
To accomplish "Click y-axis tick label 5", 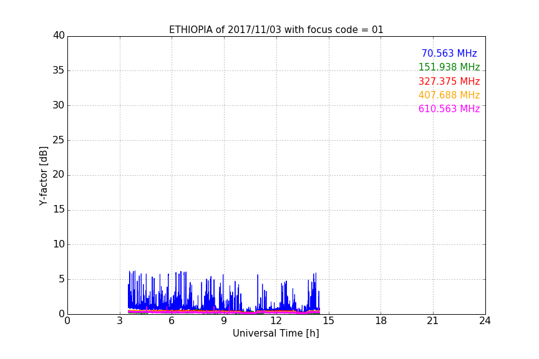I will pos(62,279).
